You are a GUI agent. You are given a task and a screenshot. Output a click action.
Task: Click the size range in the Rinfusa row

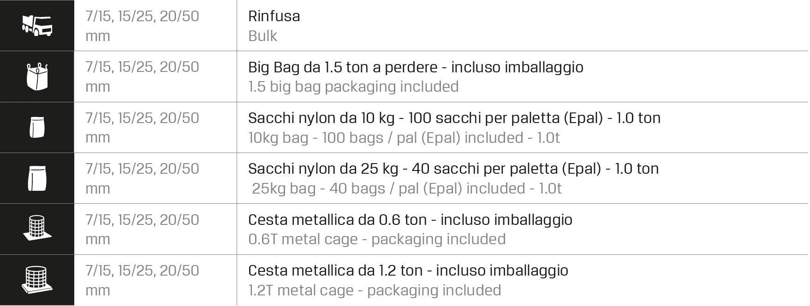click(x=142, y=25)
